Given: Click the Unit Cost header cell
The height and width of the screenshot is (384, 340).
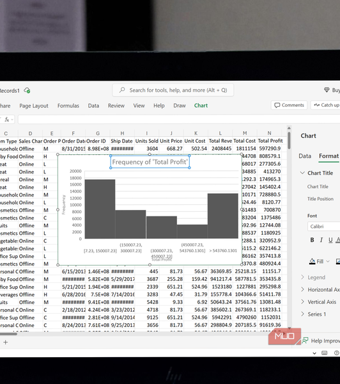Looking at the screenshot, I should click(196, 141).
